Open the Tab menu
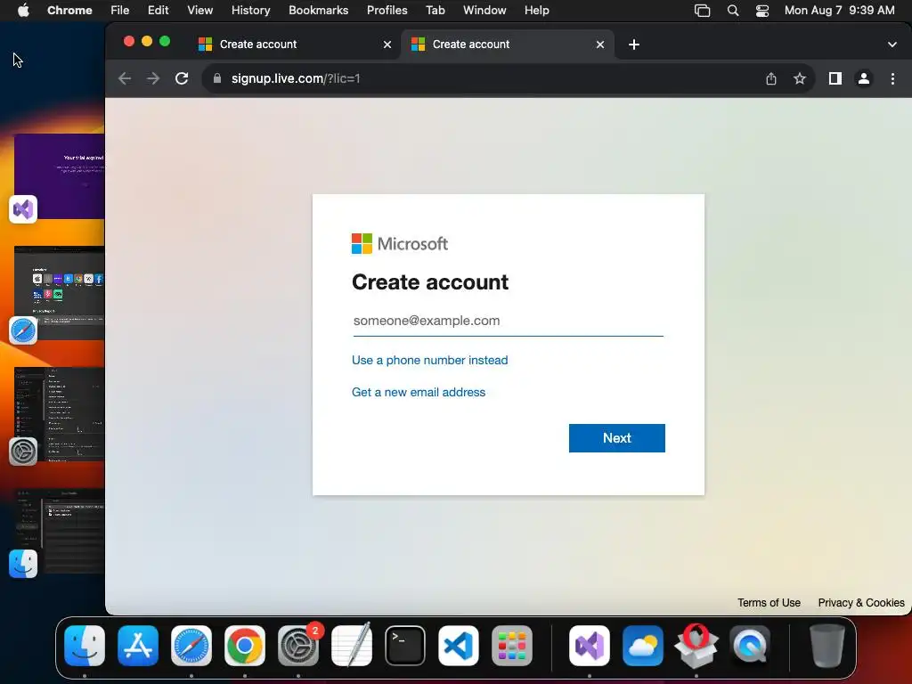This screenshot has height=684, width=912. 435,11
